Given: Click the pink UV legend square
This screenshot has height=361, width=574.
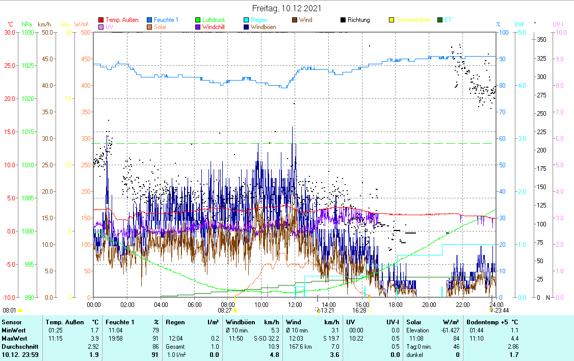Looking at the screenshot, I should 101,27.
